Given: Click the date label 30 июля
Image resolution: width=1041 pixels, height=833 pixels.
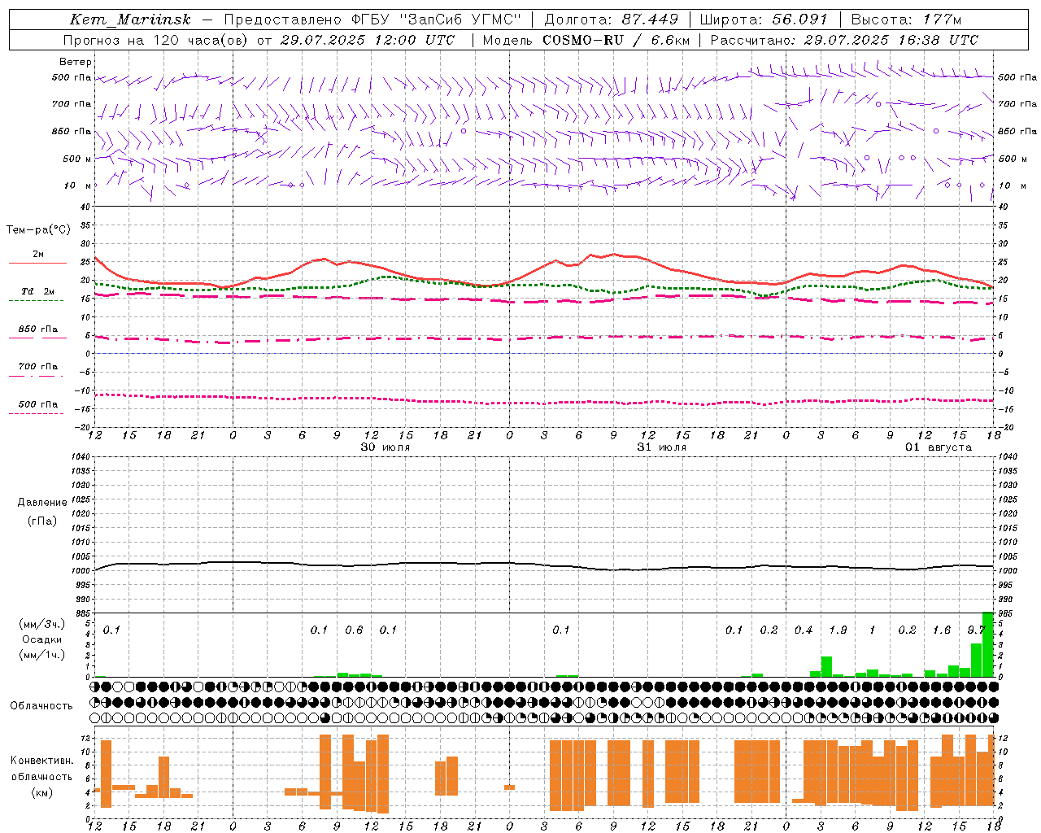Looking at the screenshot, I should [385, 447].
